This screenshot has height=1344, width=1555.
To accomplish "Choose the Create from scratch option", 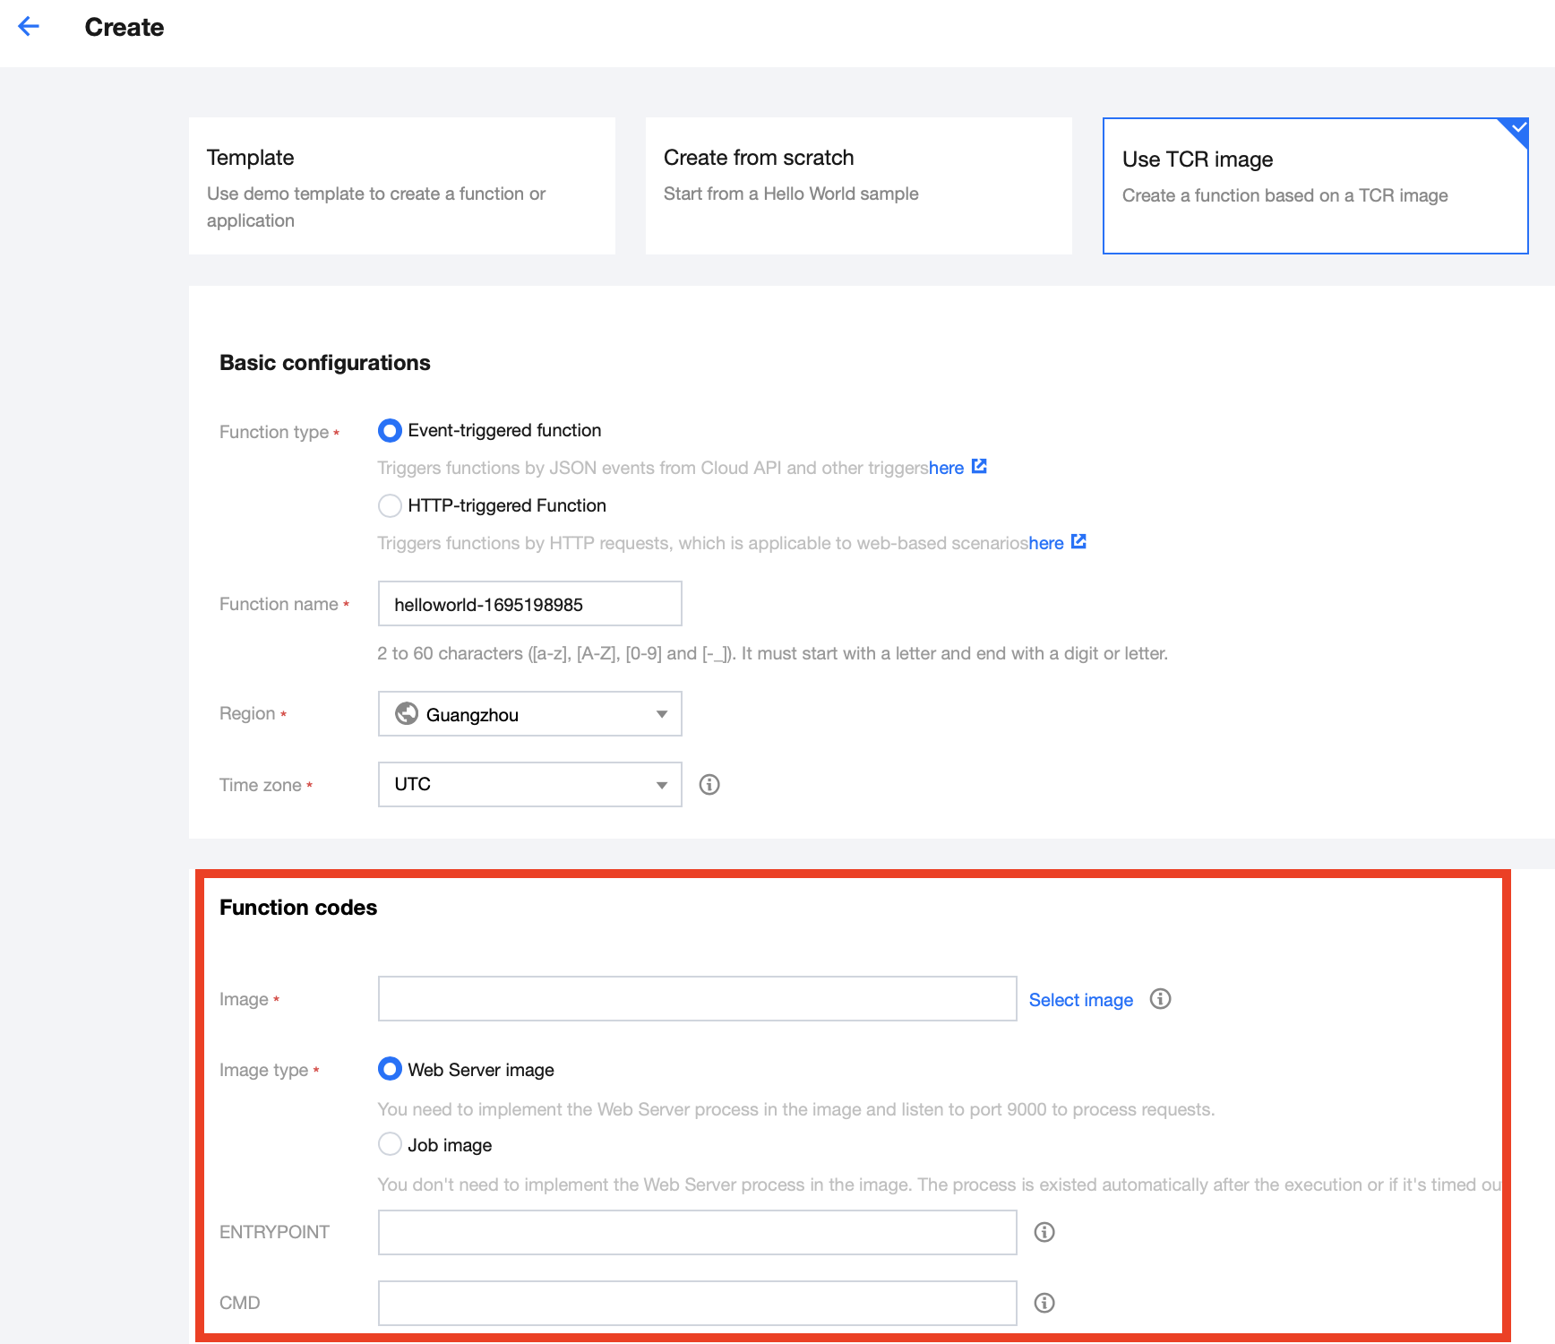I will coord(858,186).
